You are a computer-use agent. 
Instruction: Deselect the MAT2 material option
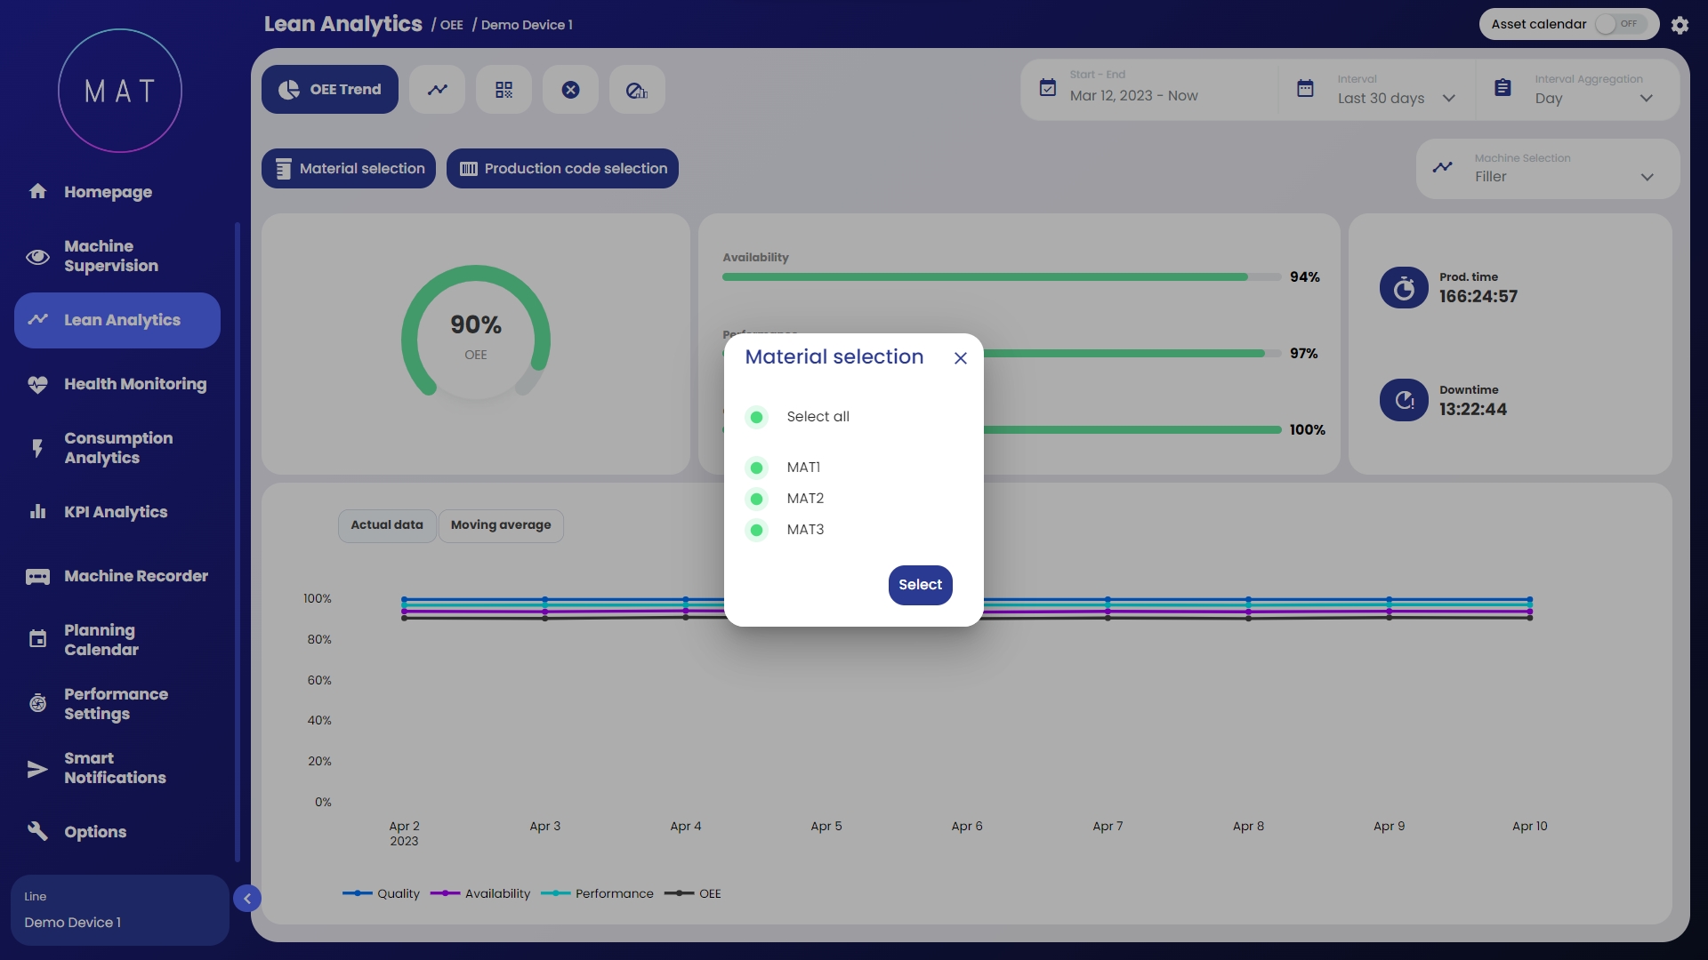[756, 499]
